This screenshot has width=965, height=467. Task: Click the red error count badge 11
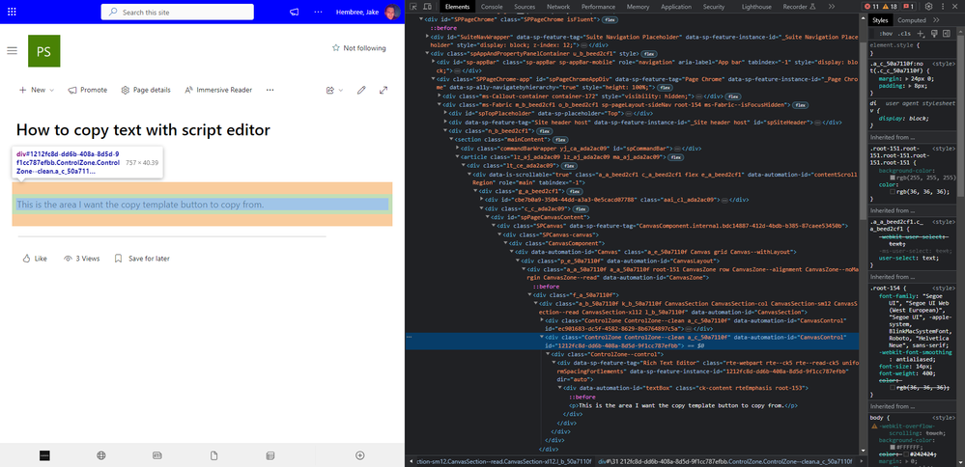click(871, 7)
